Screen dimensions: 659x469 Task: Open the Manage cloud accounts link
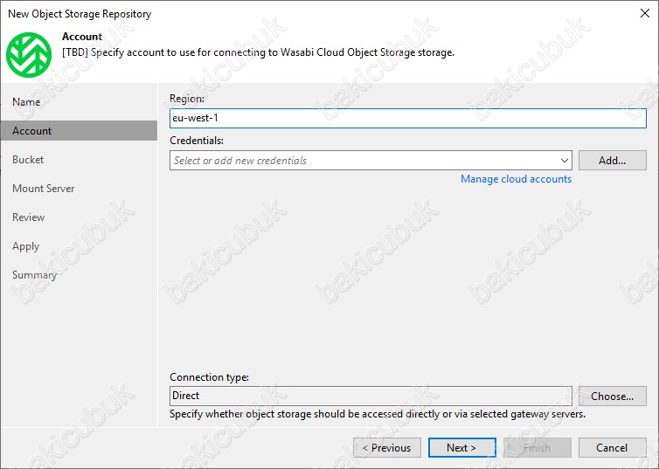pyautogui.click(x=516, y=179)
